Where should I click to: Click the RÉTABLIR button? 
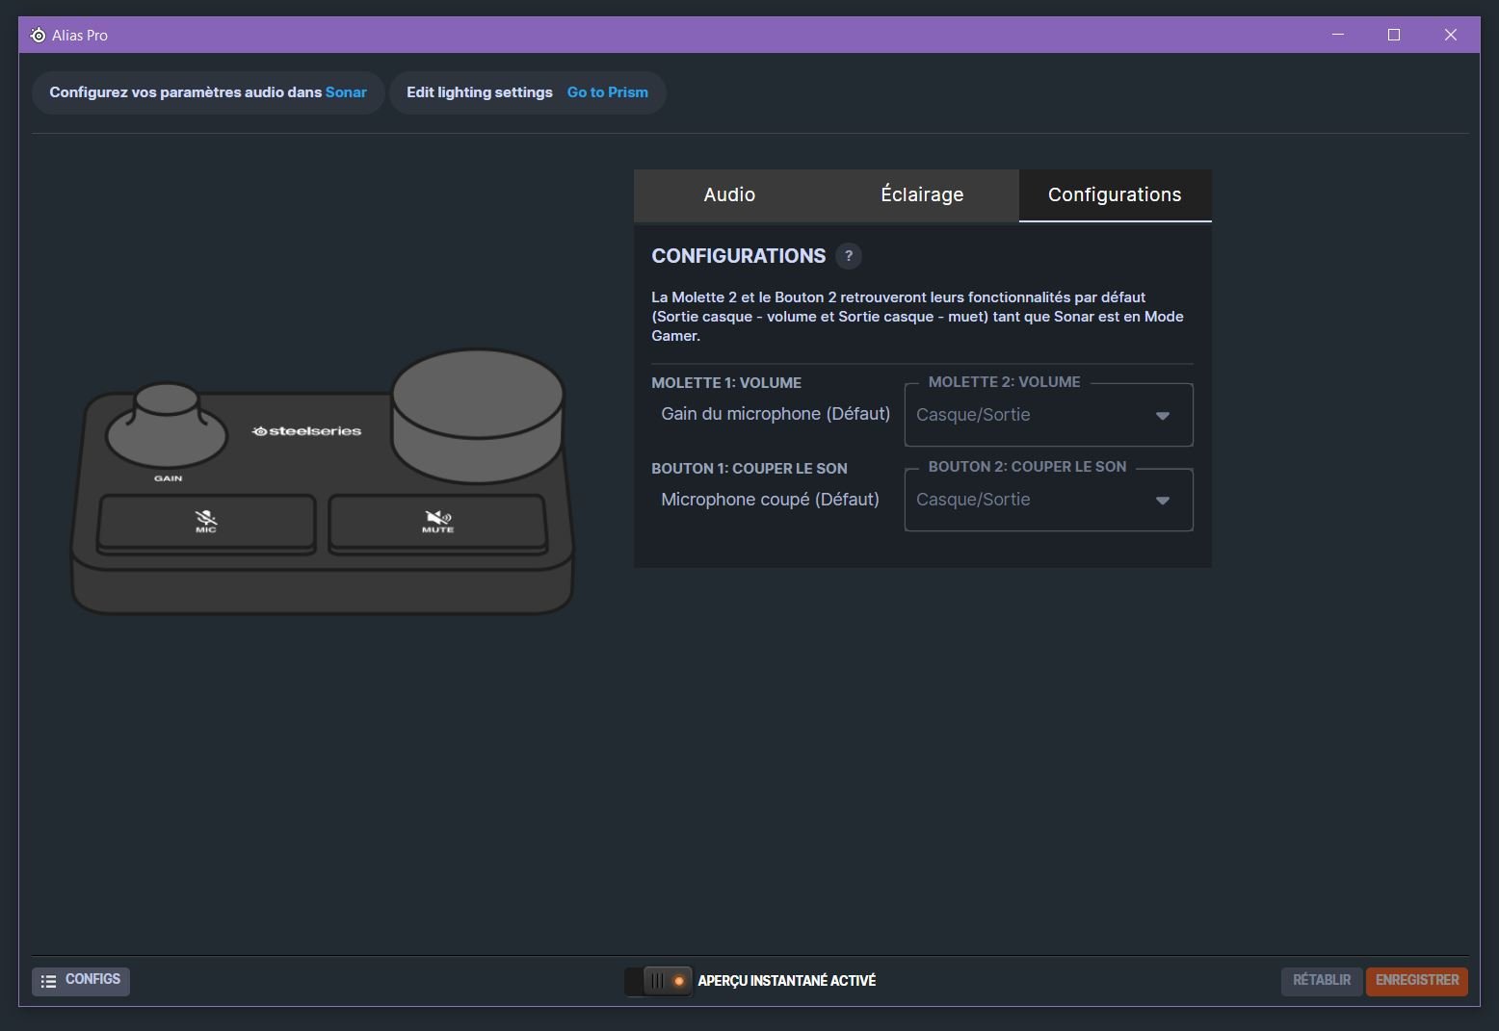(1322, 981)
